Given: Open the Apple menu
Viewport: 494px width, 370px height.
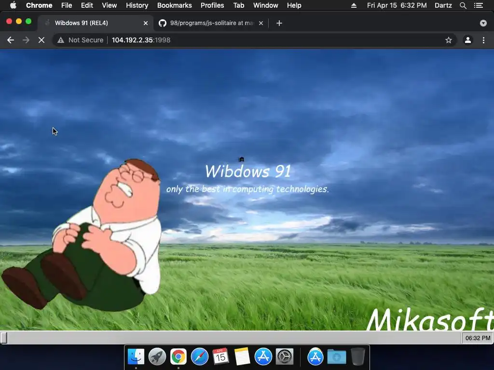Looking at the screenshot, I should point(13,5).
